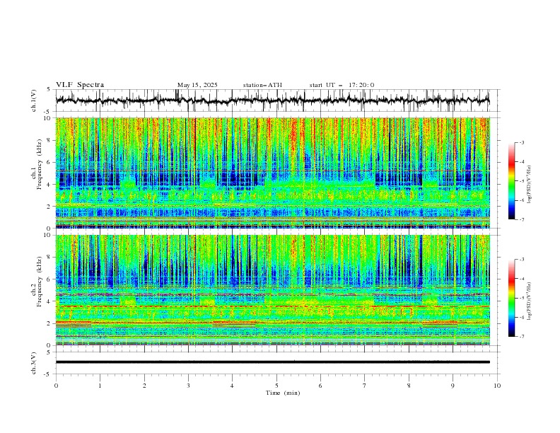Screen dimensions: 560x433
Task: Click the ch.2 "Frequency (kHz)" axis label
Action: (x=39, y=281)
